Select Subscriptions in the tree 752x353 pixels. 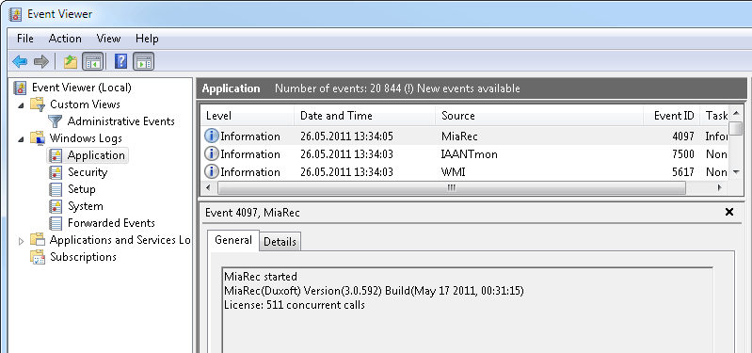click(83, 257)
